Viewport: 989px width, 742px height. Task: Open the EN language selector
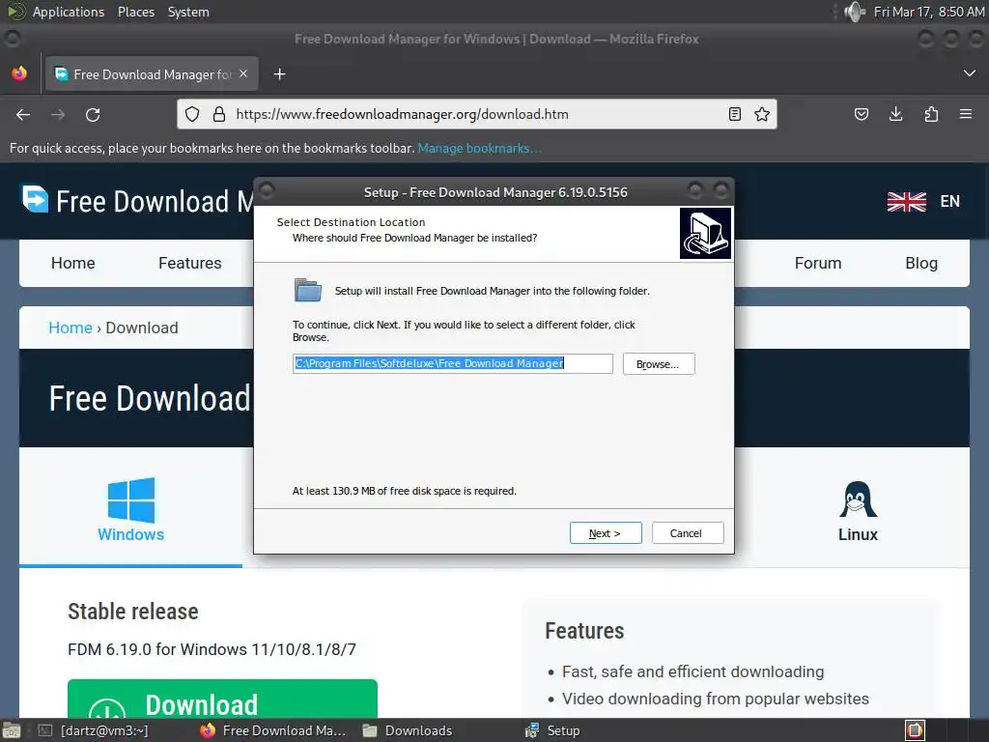coord(950,201)
